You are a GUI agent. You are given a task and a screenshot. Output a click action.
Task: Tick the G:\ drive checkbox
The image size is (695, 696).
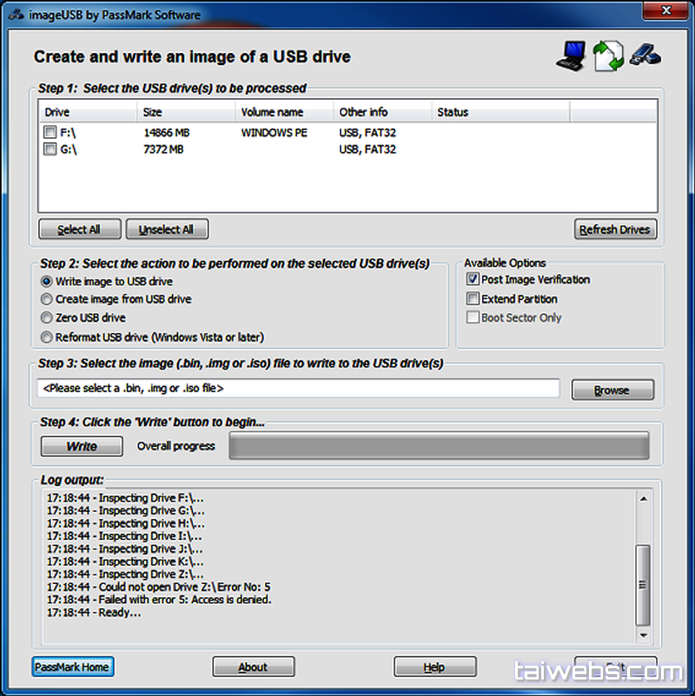pyautogui.click(x=50, y=149)
